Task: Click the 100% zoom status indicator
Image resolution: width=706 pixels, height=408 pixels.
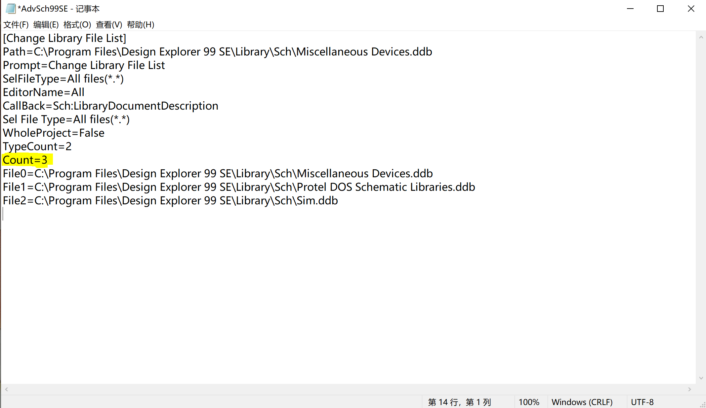Action: click(x=529, y=402)
